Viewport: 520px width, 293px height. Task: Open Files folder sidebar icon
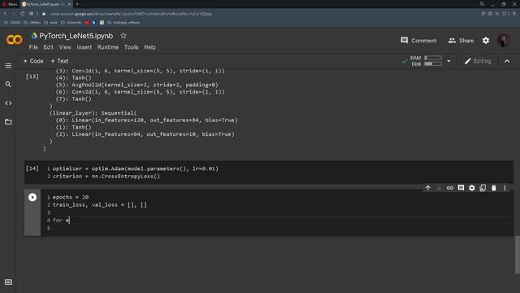tap(8, 122)
